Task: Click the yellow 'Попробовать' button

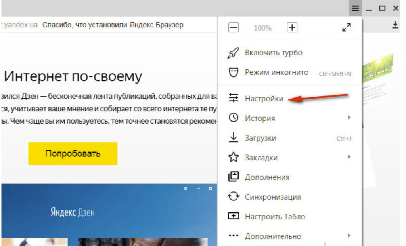Action: [x=73, y=153]
